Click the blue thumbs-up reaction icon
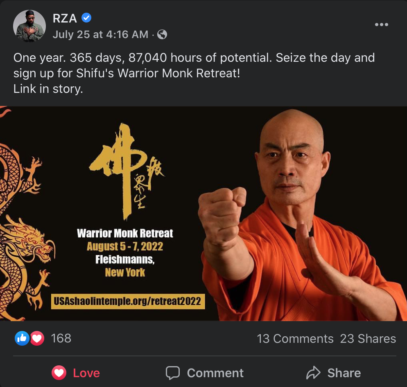The height and width of the screenshot is (387, 407). point(22,338)
